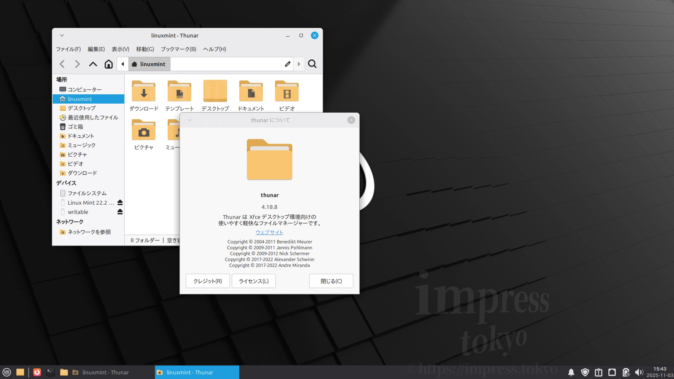674x379 pixels.
Task: Open ファイルシステム in the sidebar
Action: 88,193
